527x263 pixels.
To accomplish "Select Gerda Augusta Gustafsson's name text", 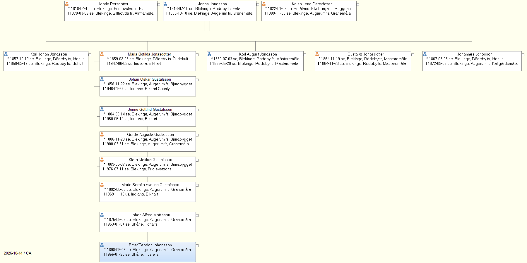I will tap(150, 134).
